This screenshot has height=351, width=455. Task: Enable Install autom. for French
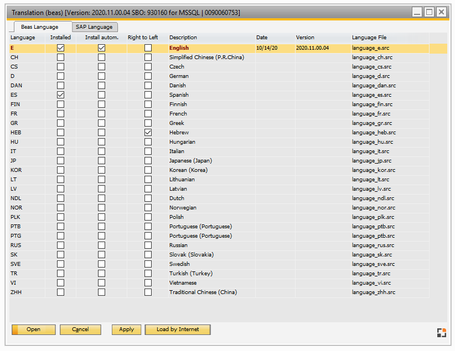(x=101, y=114)
